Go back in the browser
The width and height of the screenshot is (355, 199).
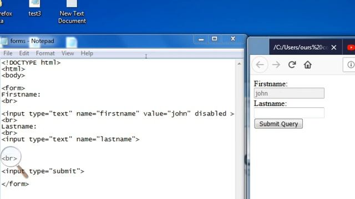tap(260, 65)
